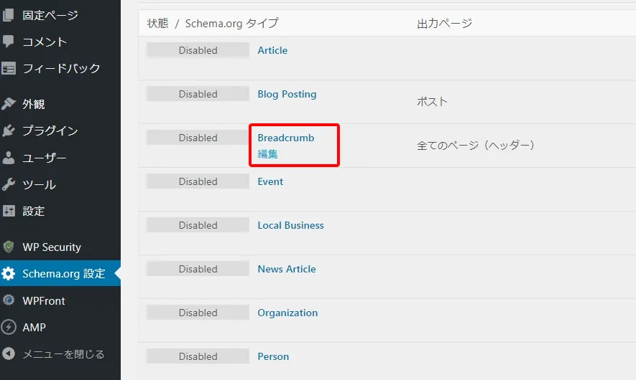Click Disabled status in Breadcrumb row
636x380 pixels.
pyautogui.click(x=198, y=138)
